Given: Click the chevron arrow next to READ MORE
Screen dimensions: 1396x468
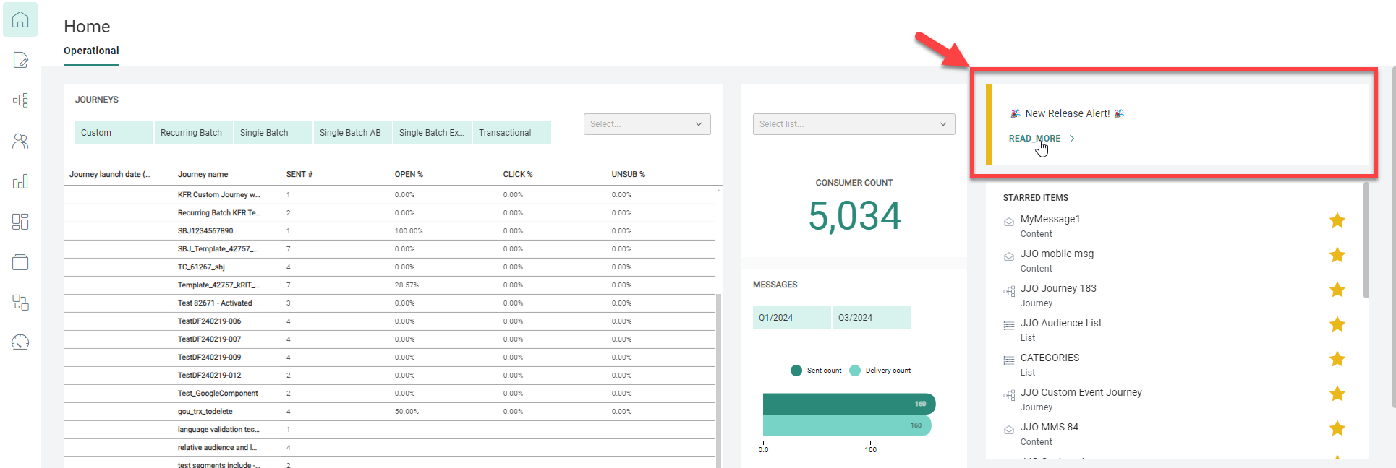Looking at the screenshot, I should click(1072, 139).
